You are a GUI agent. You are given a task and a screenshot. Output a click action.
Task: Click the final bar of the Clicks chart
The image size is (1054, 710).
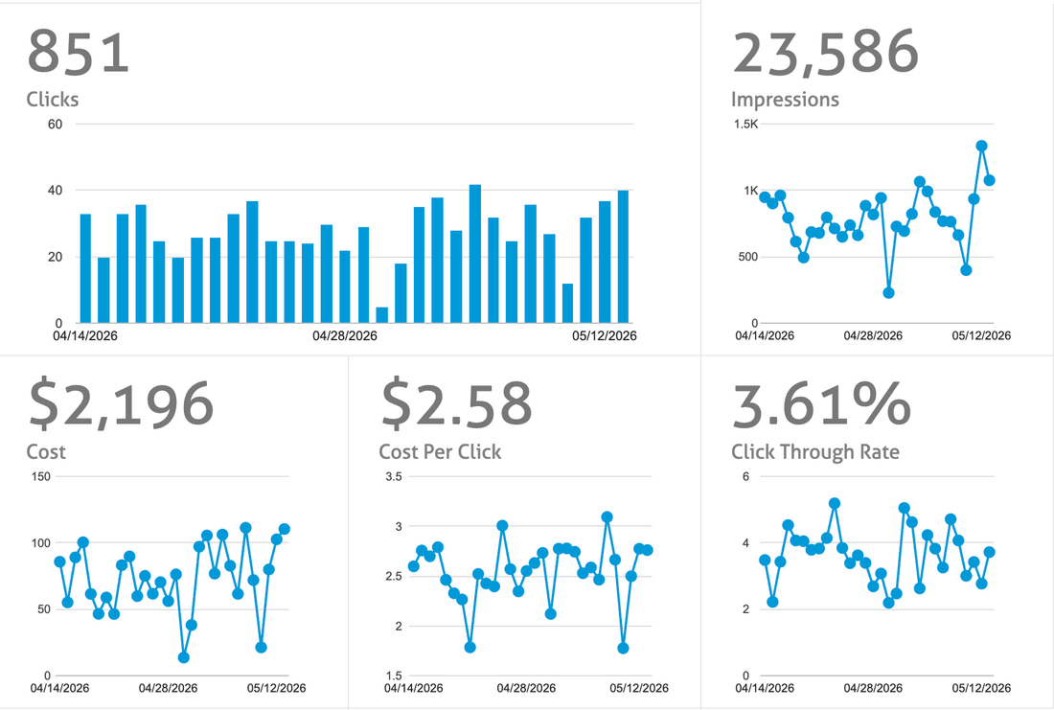tap(623, 257)
